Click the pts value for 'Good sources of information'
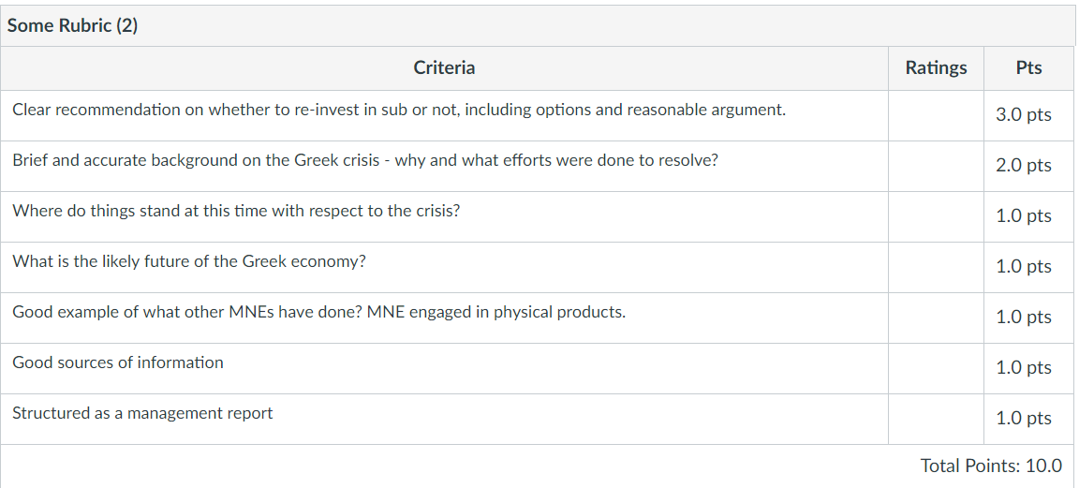The width and height of the screenshot is (1079, 488). coord(1023,367)
